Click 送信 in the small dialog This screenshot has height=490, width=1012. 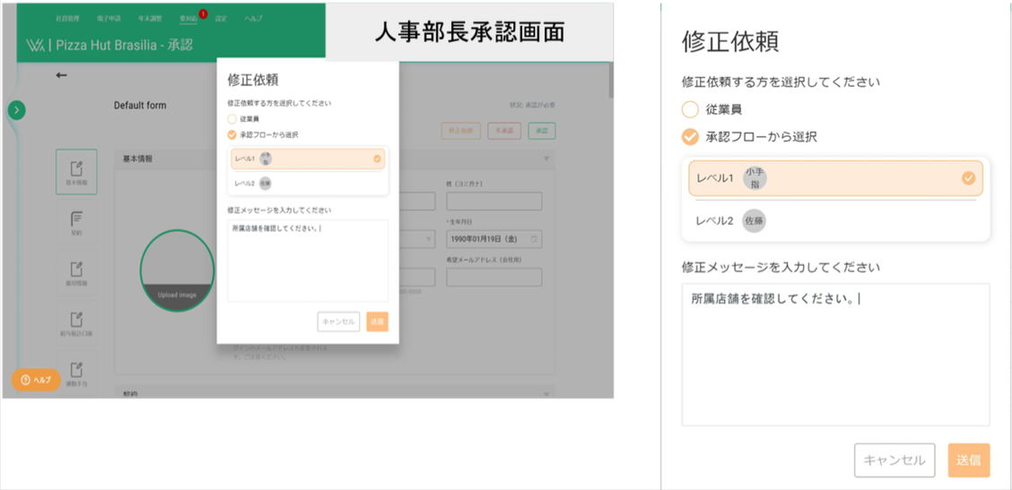coord(378,322)
